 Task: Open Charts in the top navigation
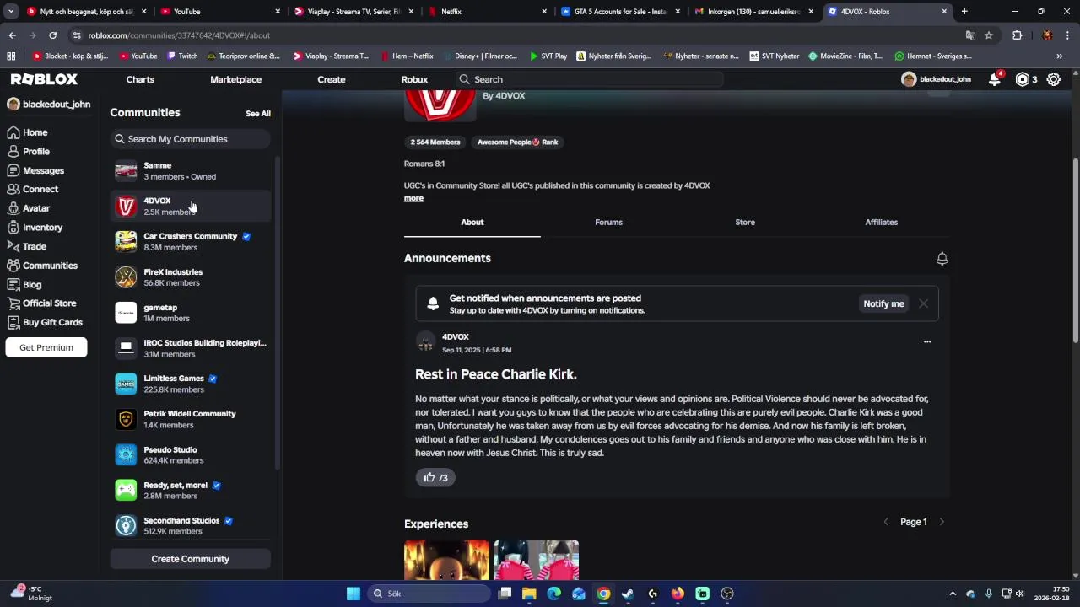(x=140, y=79)
